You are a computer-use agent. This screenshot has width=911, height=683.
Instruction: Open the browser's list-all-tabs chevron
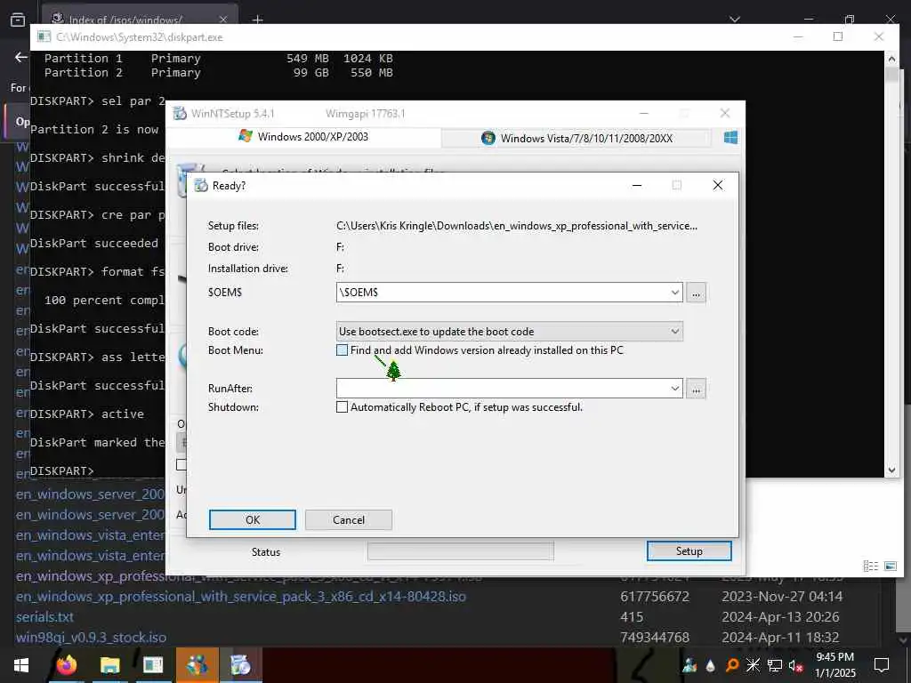(x=734, y=20)
